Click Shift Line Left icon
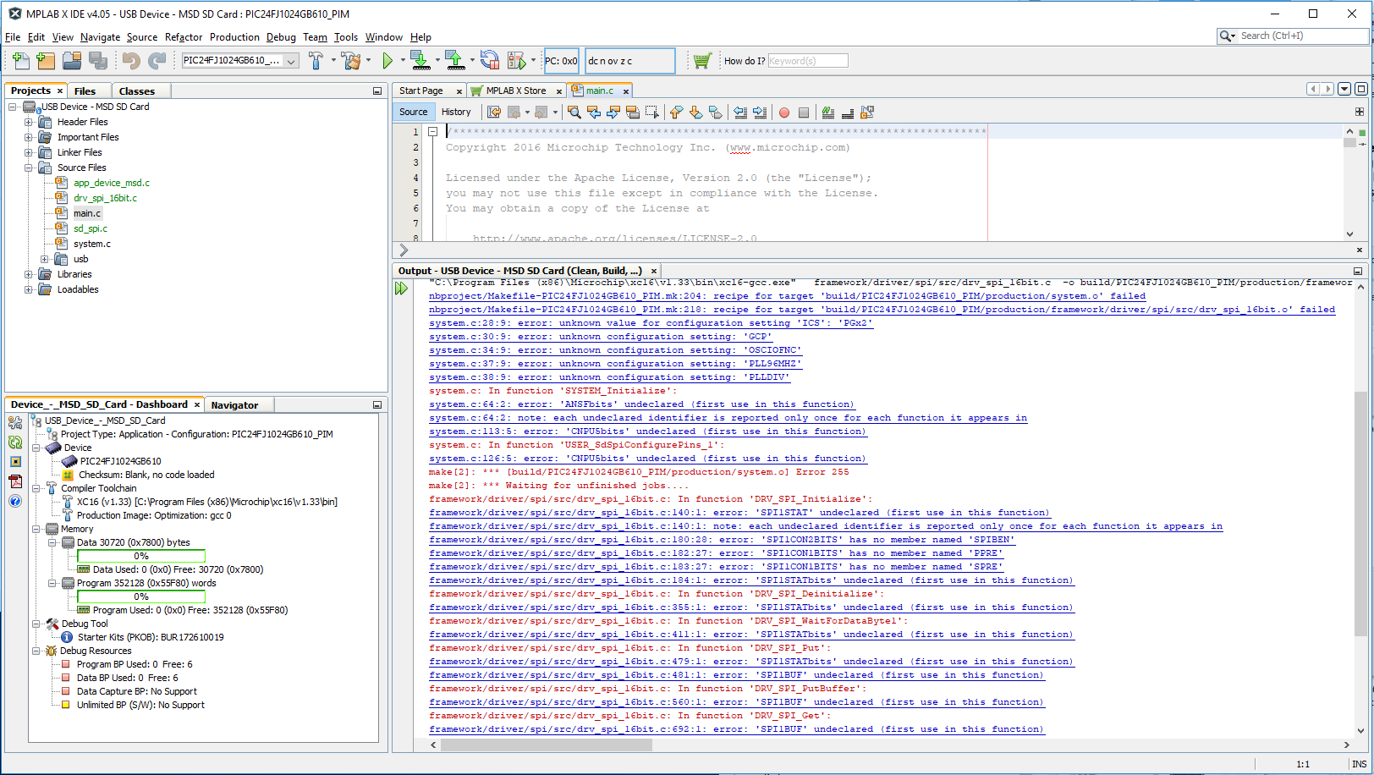The width and height of the screenshot is (1374, 775). click(x=740, y=112)
